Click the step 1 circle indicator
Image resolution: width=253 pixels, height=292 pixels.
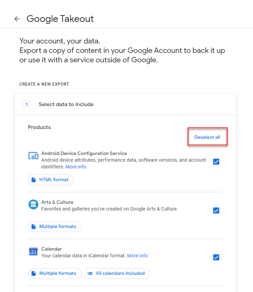pos(27,104)
